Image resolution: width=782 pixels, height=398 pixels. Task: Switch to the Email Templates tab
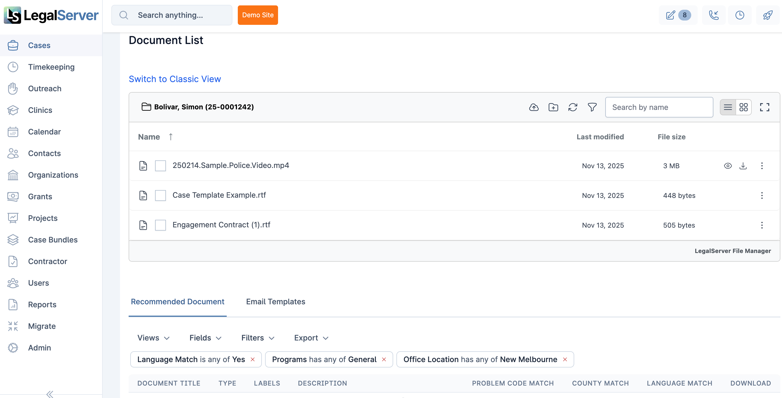tap(275, 302)
